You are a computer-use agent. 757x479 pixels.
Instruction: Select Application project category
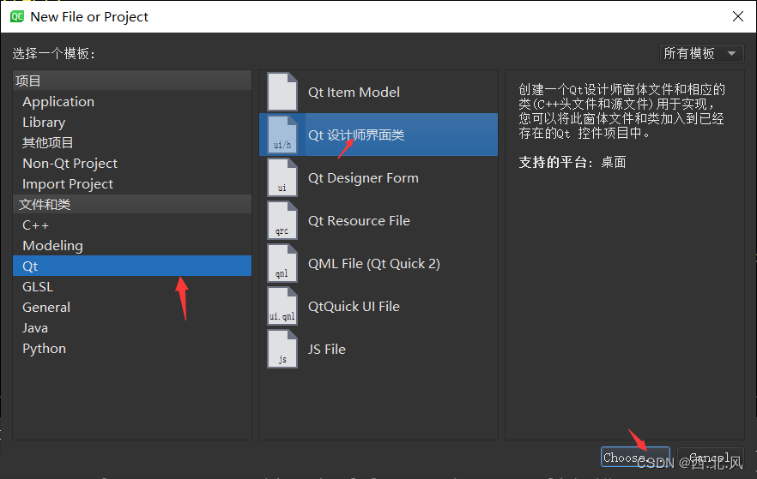[x=132, y=102]
